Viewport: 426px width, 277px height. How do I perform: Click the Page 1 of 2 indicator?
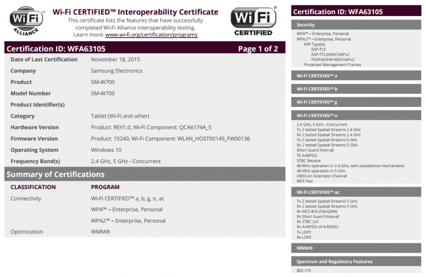pos(258,48)
